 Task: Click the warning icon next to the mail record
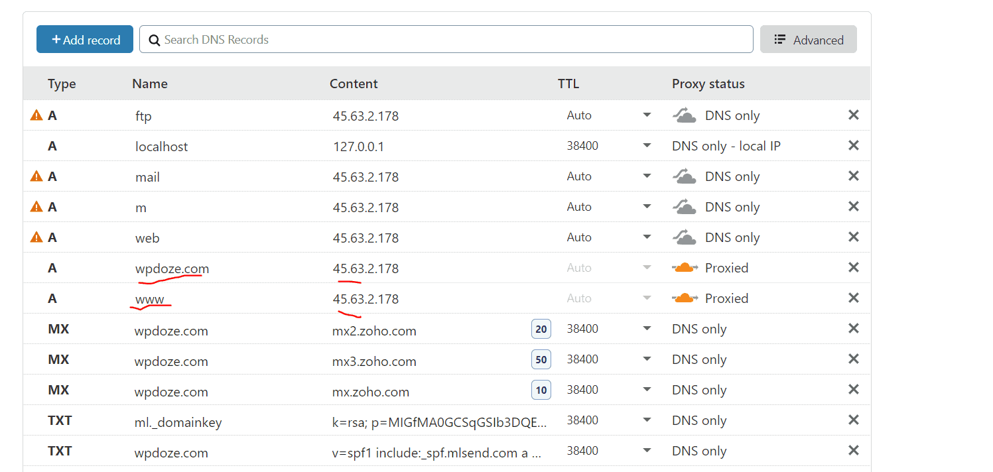click(36, 176)
